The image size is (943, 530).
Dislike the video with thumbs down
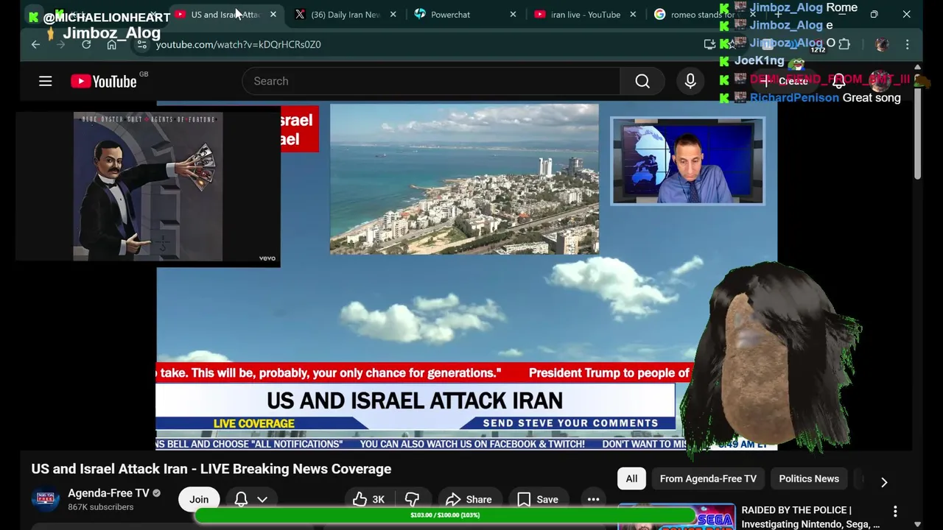tap(413, 499)
